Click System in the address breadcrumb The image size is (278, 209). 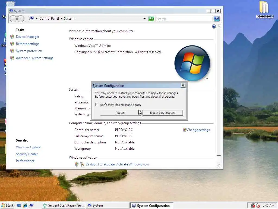(69, 19)
